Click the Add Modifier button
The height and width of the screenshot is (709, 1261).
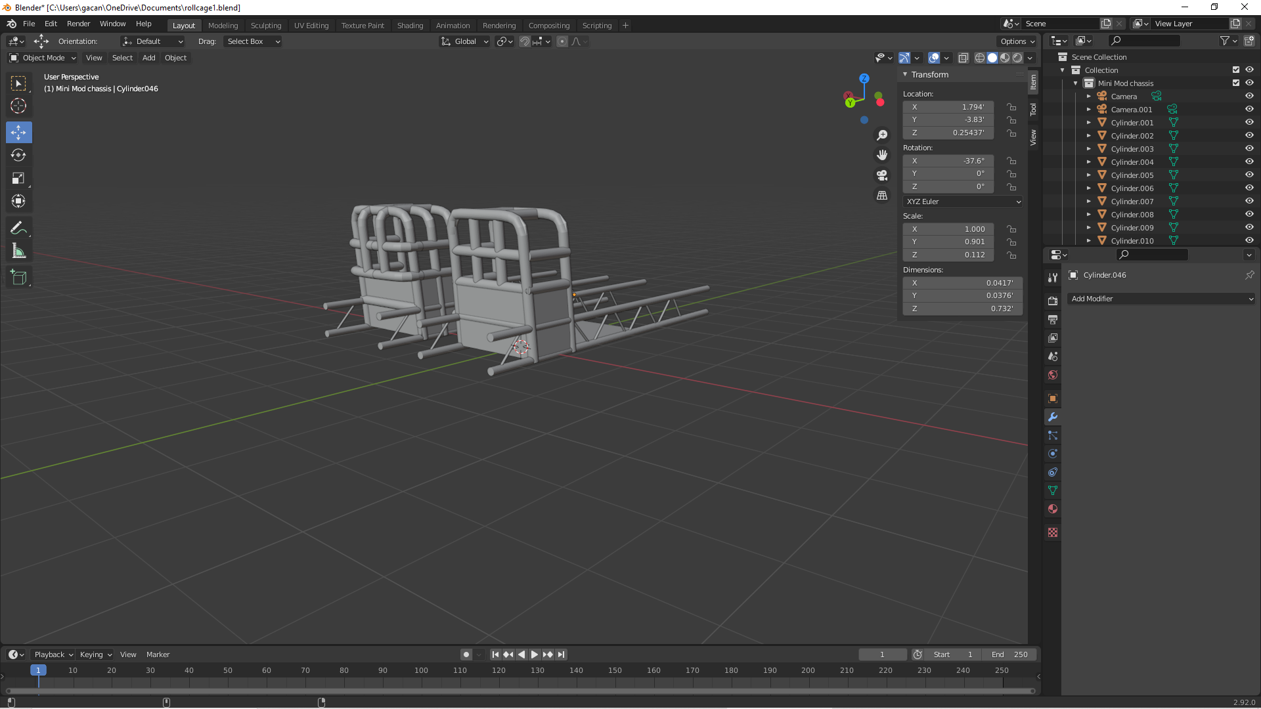(x=1161, y=299)
